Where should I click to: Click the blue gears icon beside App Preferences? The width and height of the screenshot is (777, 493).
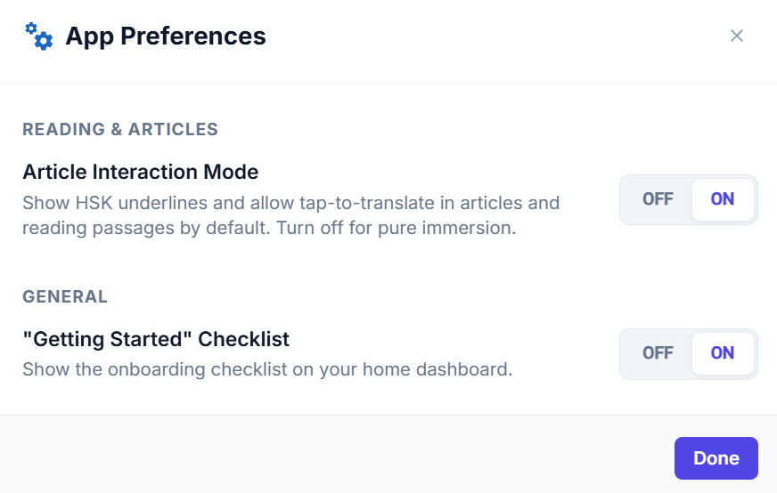click(x=38, y=36)
